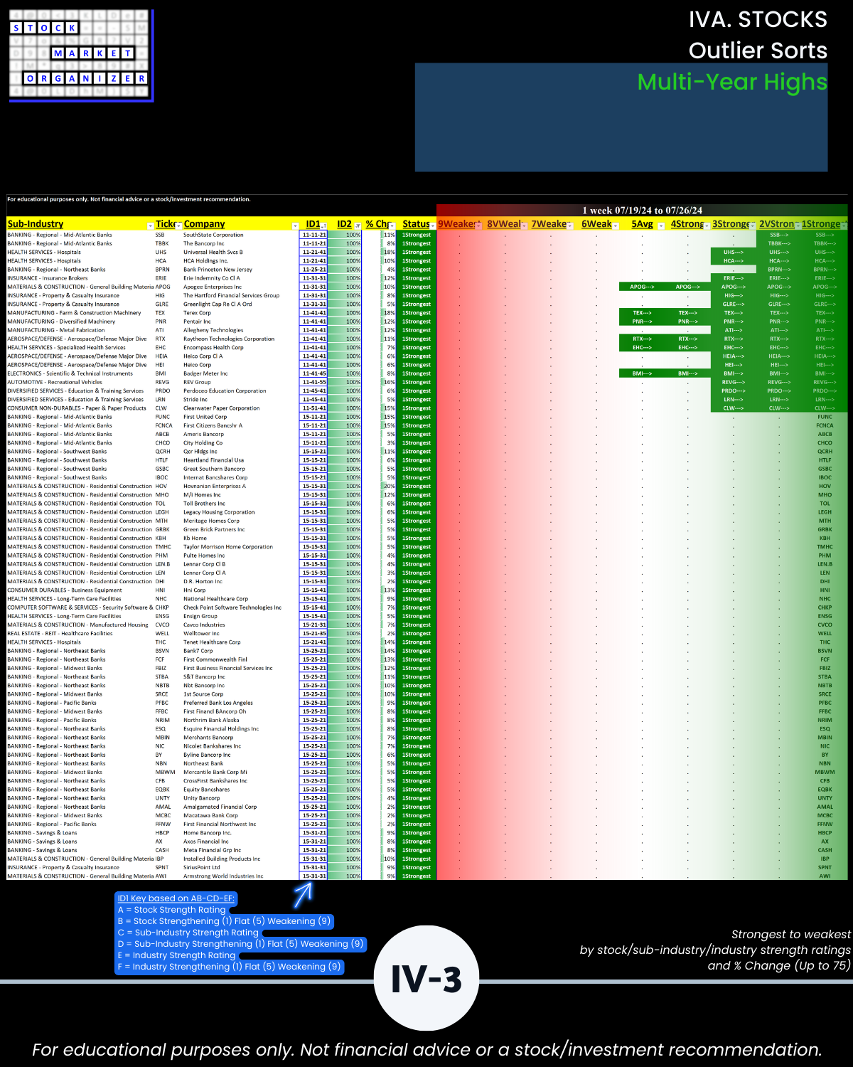Viewport: 853px width, 1067px height.
Task: Select the 11-41-45 ID1 cell for BMI
Action: tap(313, 373)
